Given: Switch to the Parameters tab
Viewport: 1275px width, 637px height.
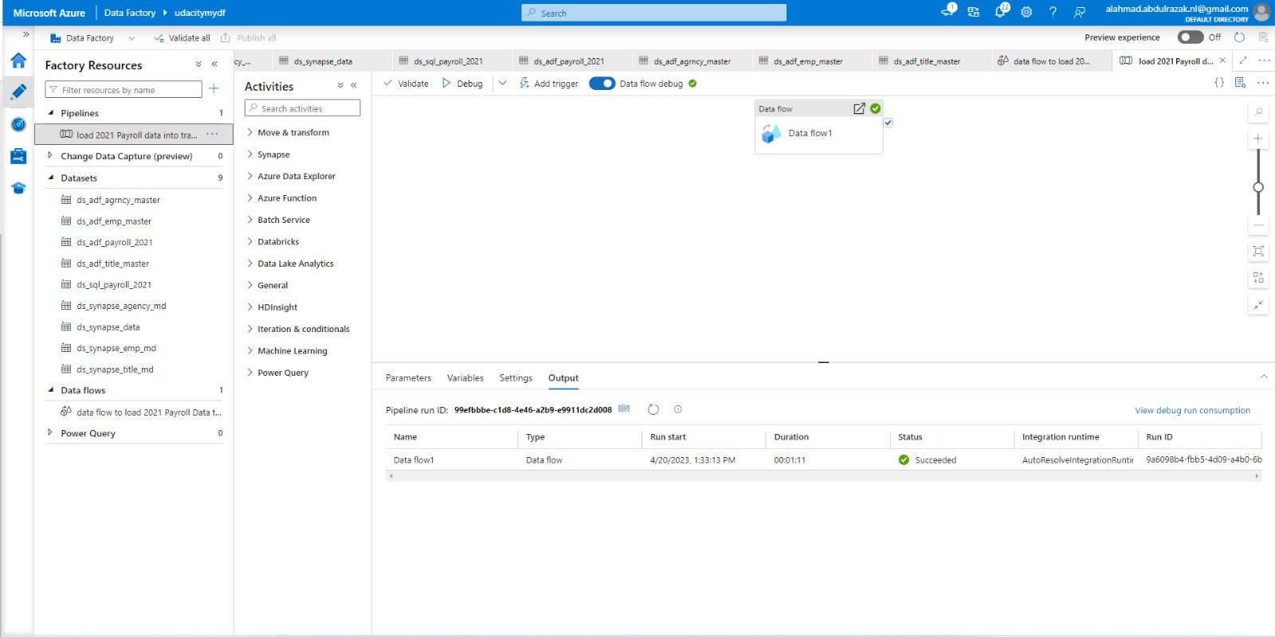Looking at the screenshot, I should [408, 378].
